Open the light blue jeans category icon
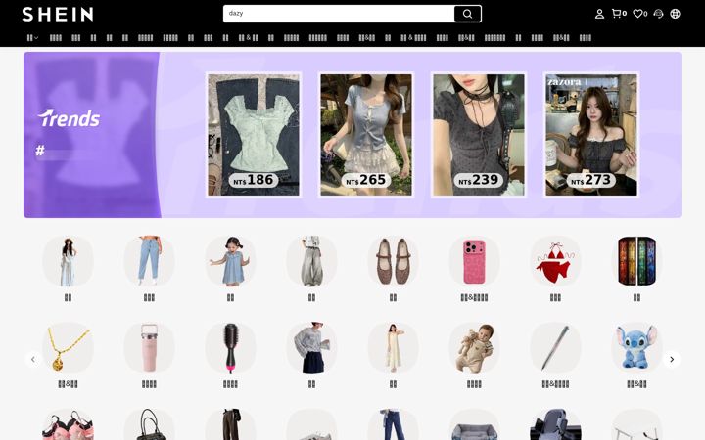This screenshot has width=705, height=440. click(149, 261)
